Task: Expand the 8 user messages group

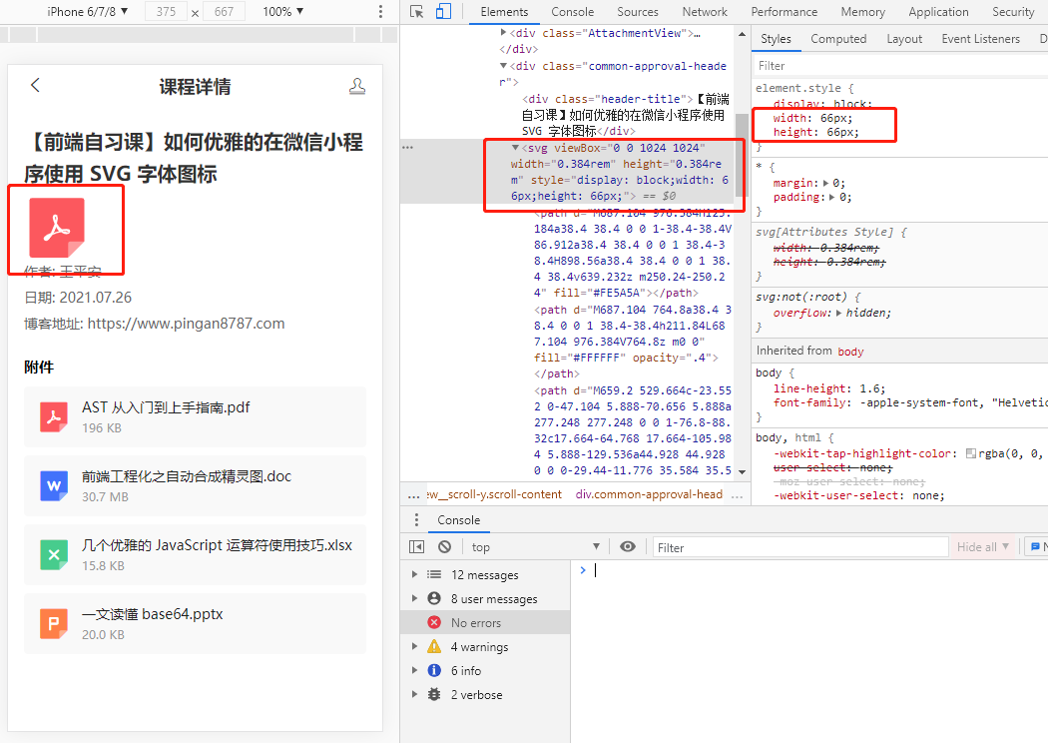Action: pos(414,598)
